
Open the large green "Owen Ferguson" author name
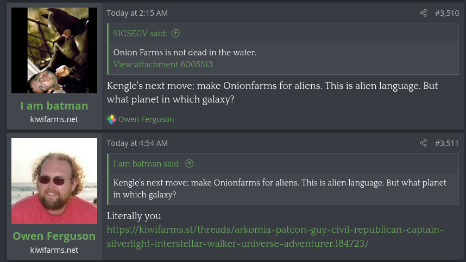pyautogui.click(x=54, y=236)
